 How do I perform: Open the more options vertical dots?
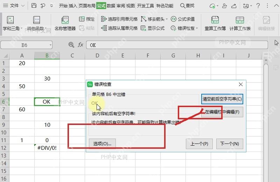coord(267,6)
